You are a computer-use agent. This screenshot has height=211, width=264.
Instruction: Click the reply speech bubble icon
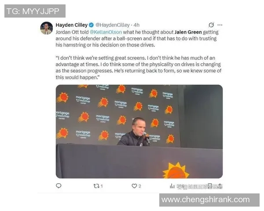pos(59,186)
